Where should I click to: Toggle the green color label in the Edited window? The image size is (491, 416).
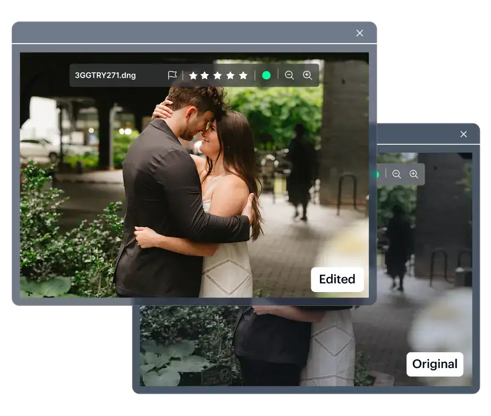coord(266,76)
